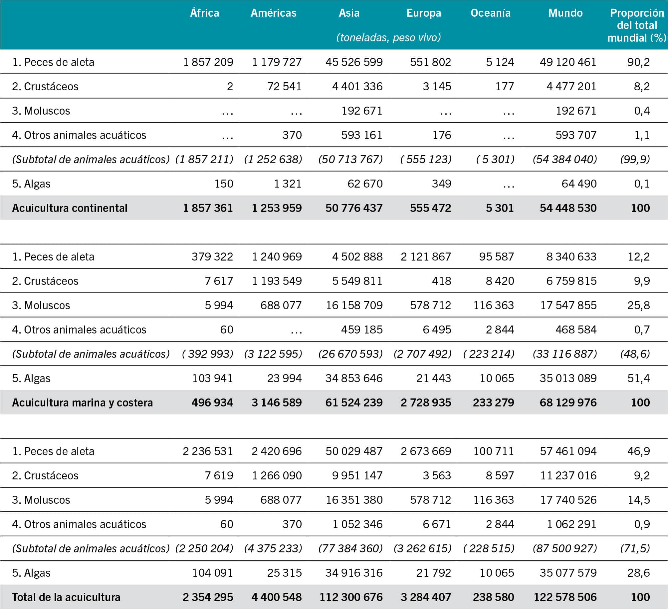This screenshot has height=609, width=668.
Task: Click the total 61 524 239
Action: click(354, 402)
